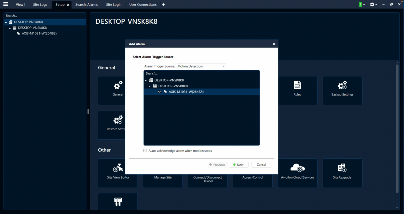Open the Rules tile
Screen dimensions: 404x214
pyautogui.click(x=297, y=90)
